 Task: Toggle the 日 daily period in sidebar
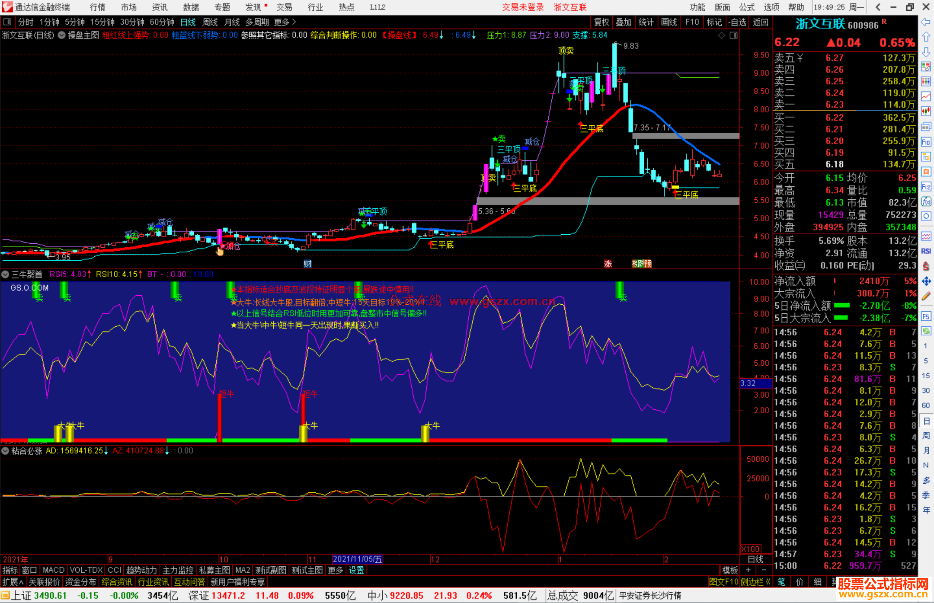(926, 421)
